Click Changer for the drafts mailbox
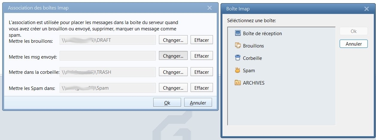This screenshot has width=376, height=140. coord(173,40)
